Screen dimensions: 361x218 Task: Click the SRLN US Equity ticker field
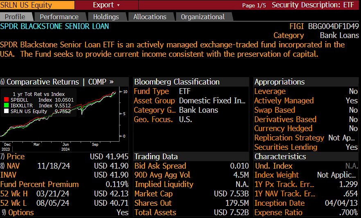[37, 5]
